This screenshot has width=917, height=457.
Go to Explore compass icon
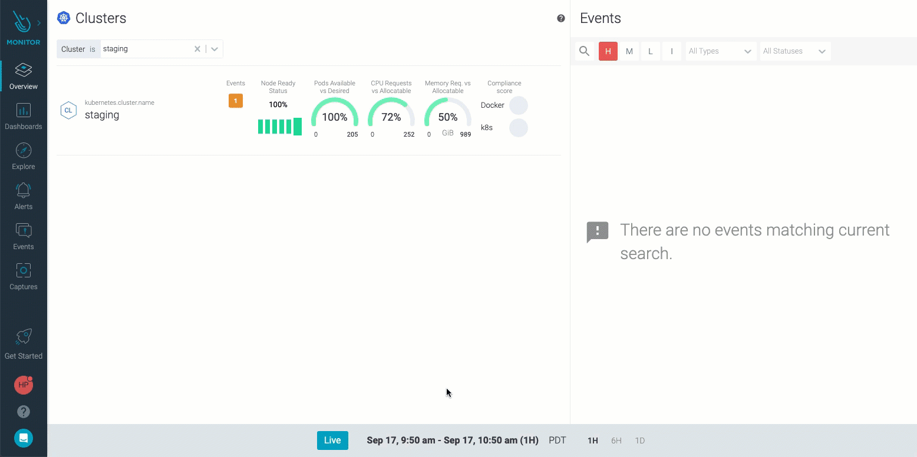(24, 150)
